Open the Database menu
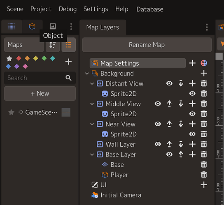Image resolution: width=224 pixels, height=205 pixels. pyautogui.click(x=150, y=9)
